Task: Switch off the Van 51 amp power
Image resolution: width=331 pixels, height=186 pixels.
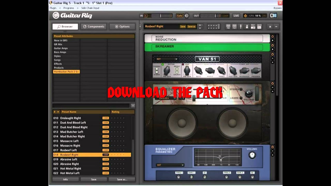Action: coord(272,55)
